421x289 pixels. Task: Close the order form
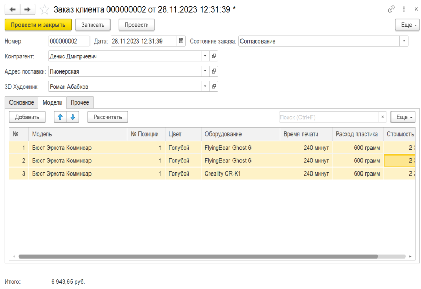tap(416, 9)
